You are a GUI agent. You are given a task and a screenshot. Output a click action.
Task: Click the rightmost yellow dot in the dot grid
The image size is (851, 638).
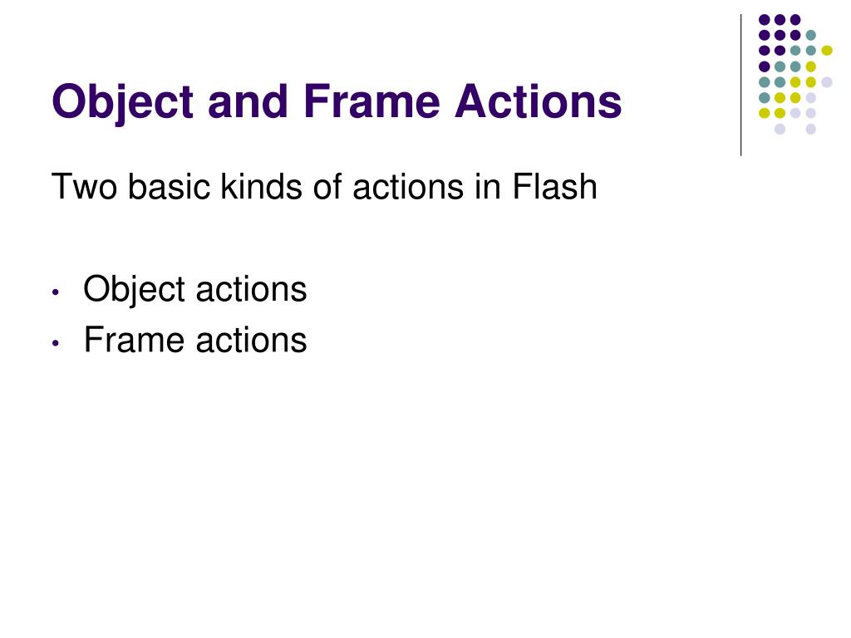[827, 51]
